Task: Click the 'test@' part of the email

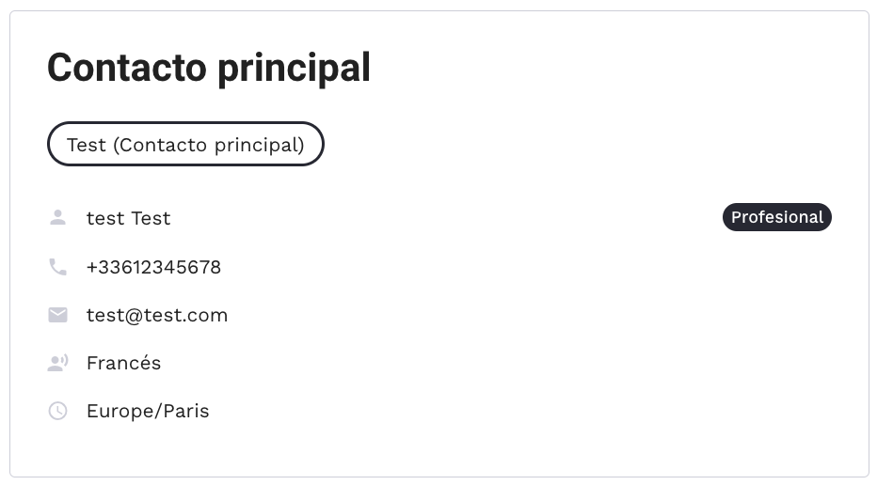Action: click(x=113, y=315)
